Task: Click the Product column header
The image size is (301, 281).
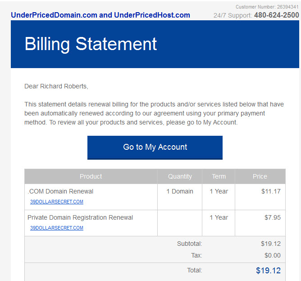Action: coord(91,176)
